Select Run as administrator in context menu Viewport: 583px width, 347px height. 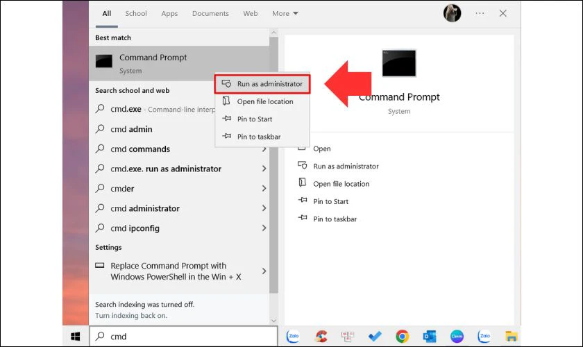(262, 84)
